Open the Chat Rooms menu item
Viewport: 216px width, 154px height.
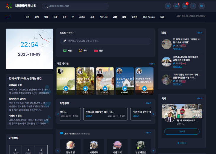pyautogui.click(x=149, y=17)
